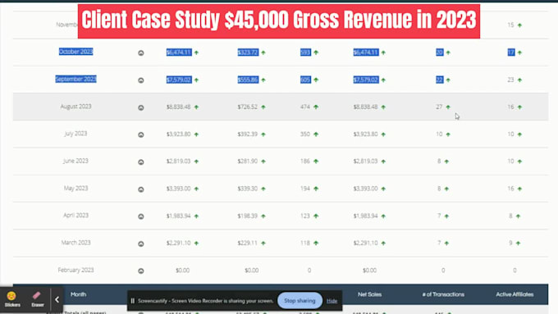Select the March 2023 month label
Screen dimensions: 558x314
pos(75,243)
